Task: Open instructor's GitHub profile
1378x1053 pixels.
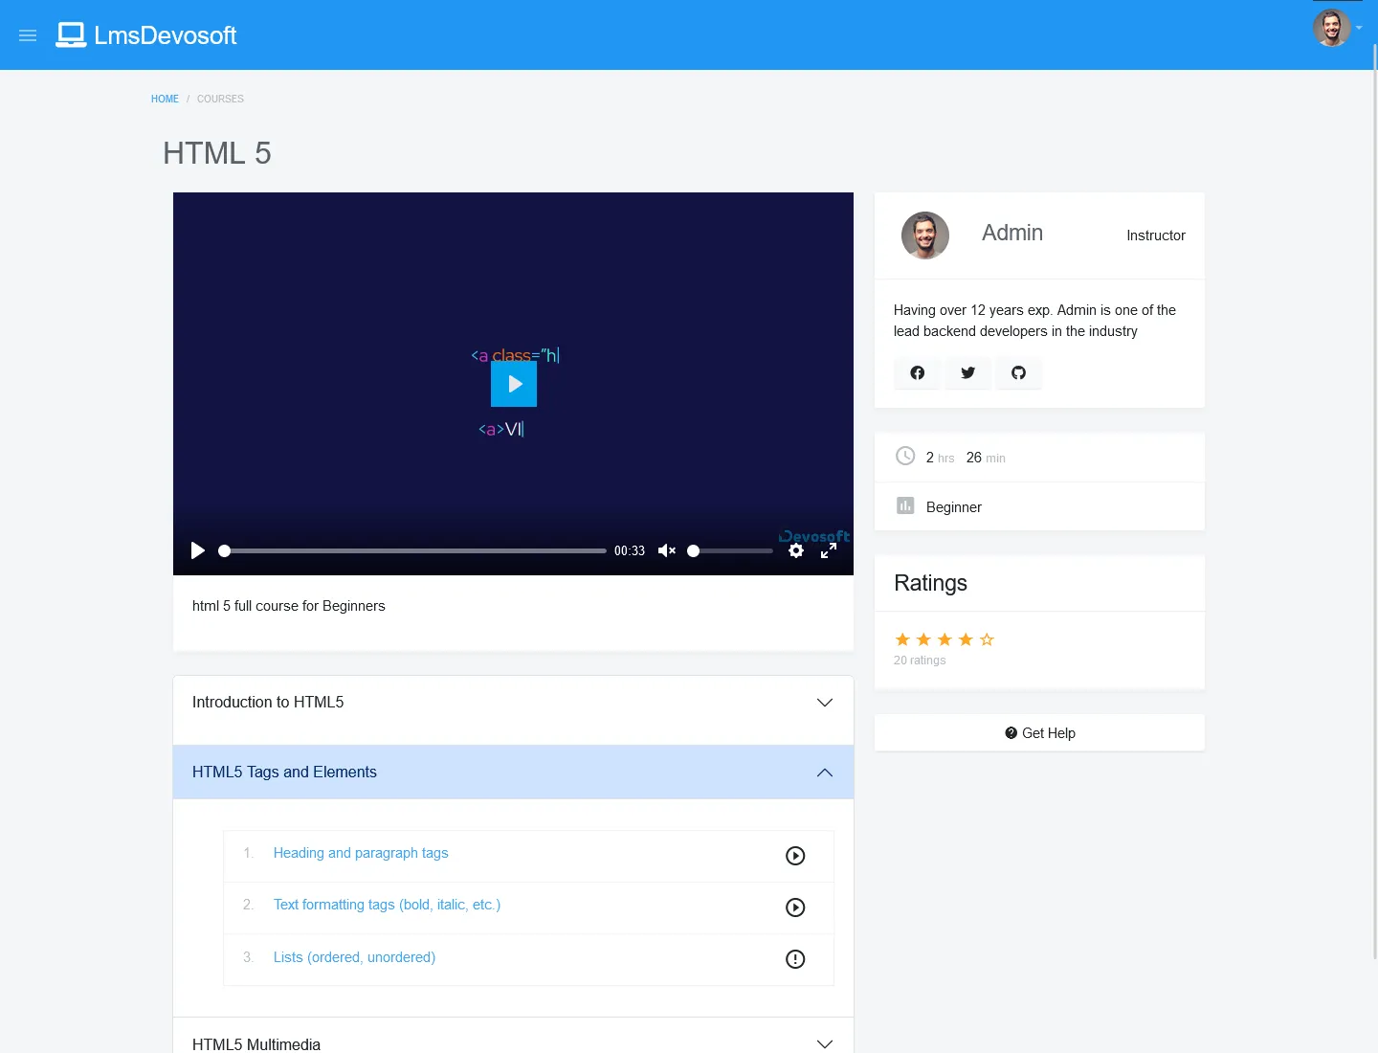Action: (1018, 372)
